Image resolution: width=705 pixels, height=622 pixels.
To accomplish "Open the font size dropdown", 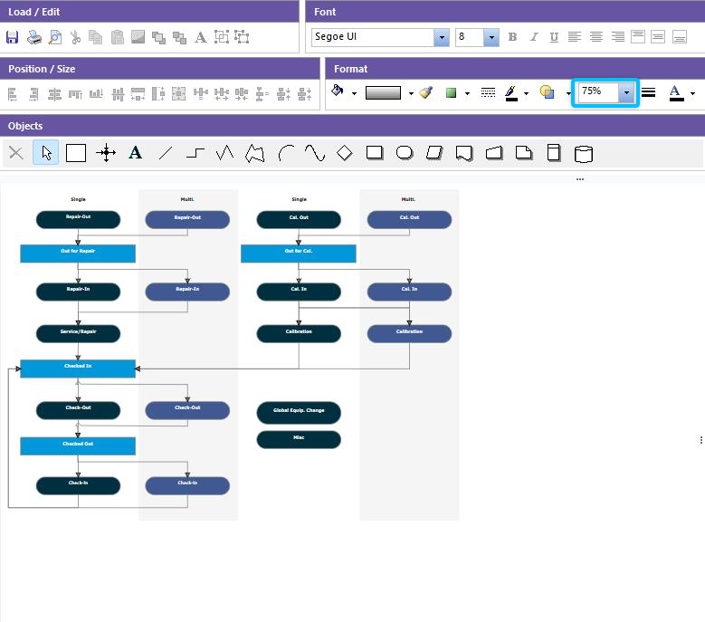I will tap(491, 37).
